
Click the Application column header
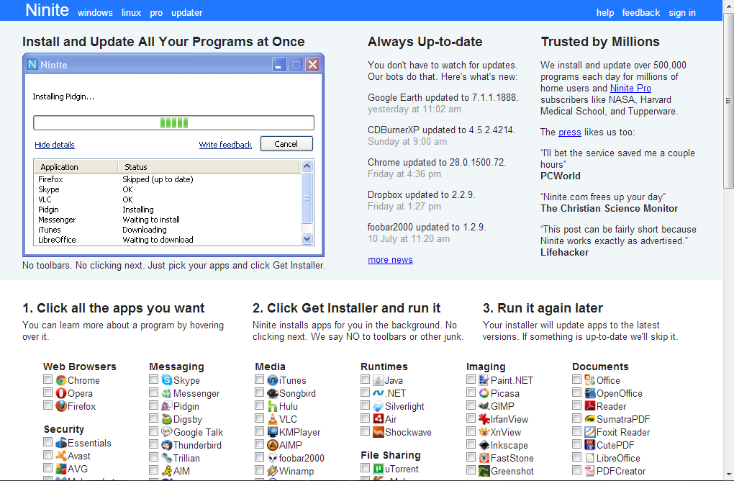point(76,167)
